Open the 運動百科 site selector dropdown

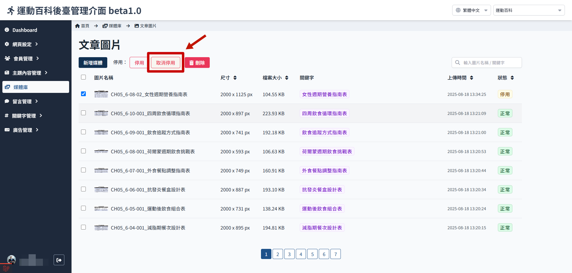tap(529, 10)
